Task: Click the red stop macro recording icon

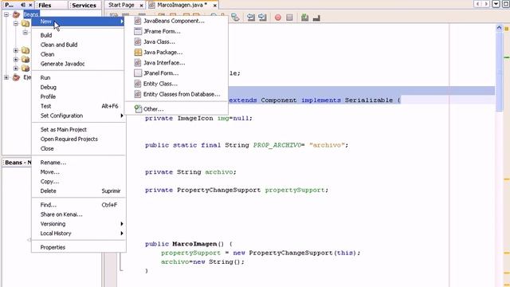Action: pyautogui.click(x=278, y=18)
